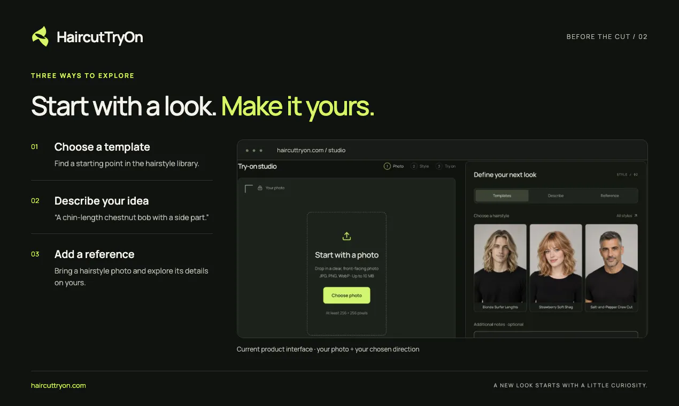
Task: Click the Define your next look heading
Action: point(505,175)
